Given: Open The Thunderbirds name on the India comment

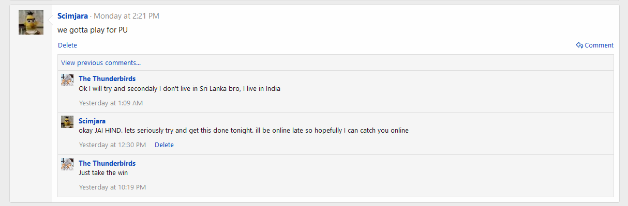Looking at the screenshot, I should coord(107,78).
